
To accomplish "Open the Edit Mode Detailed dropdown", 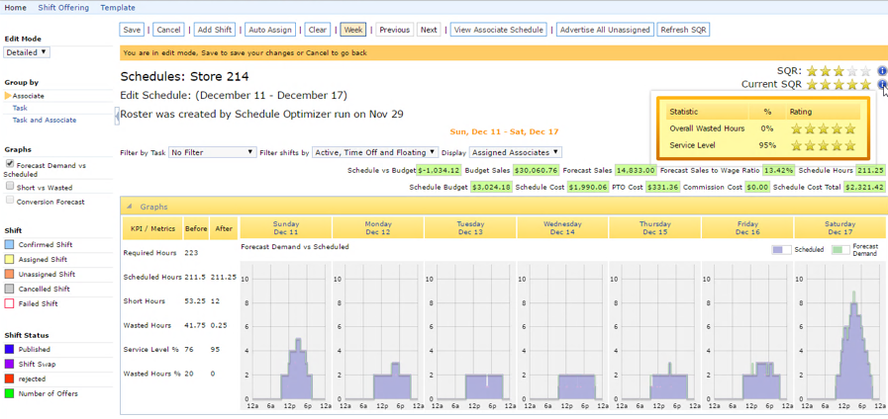I will (27, 52).
